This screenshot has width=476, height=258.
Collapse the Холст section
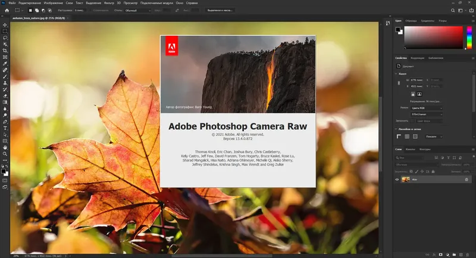[x=396, y=74]
